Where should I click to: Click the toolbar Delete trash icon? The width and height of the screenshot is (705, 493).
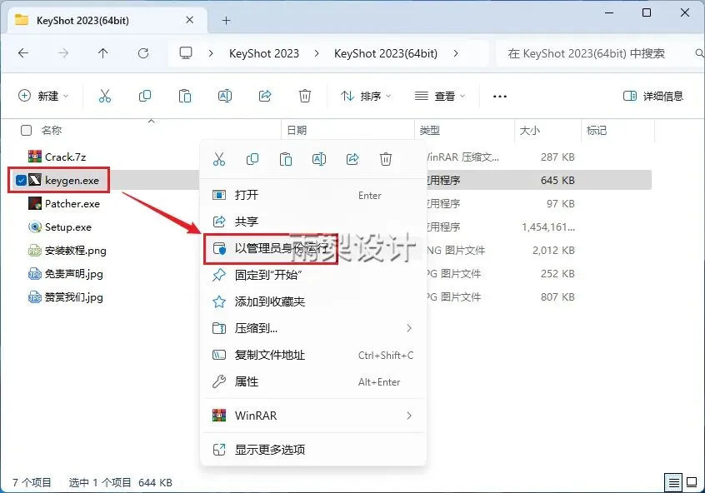point(305,96)
